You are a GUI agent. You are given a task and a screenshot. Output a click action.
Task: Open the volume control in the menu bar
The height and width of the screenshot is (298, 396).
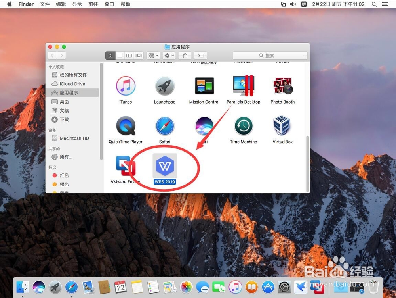point(293,4)
